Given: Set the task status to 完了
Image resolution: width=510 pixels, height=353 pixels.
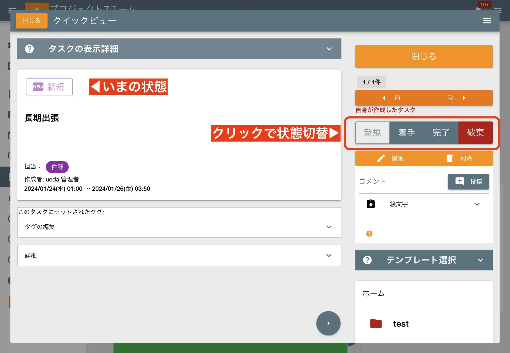Looking at the screenshot, I should [x=440, y=132].
